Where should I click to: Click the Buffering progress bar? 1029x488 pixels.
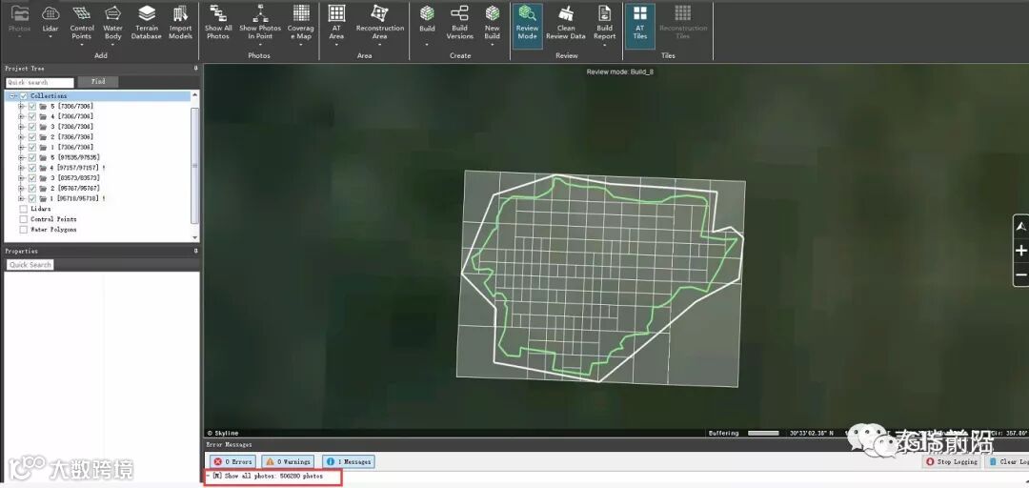(x=763, y=434)
